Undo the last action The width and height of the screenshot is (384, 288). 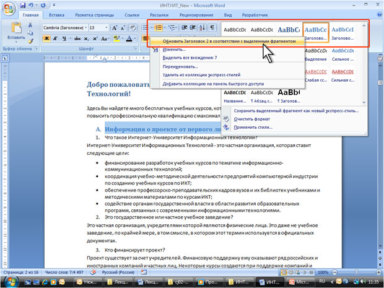pos(31,5)
